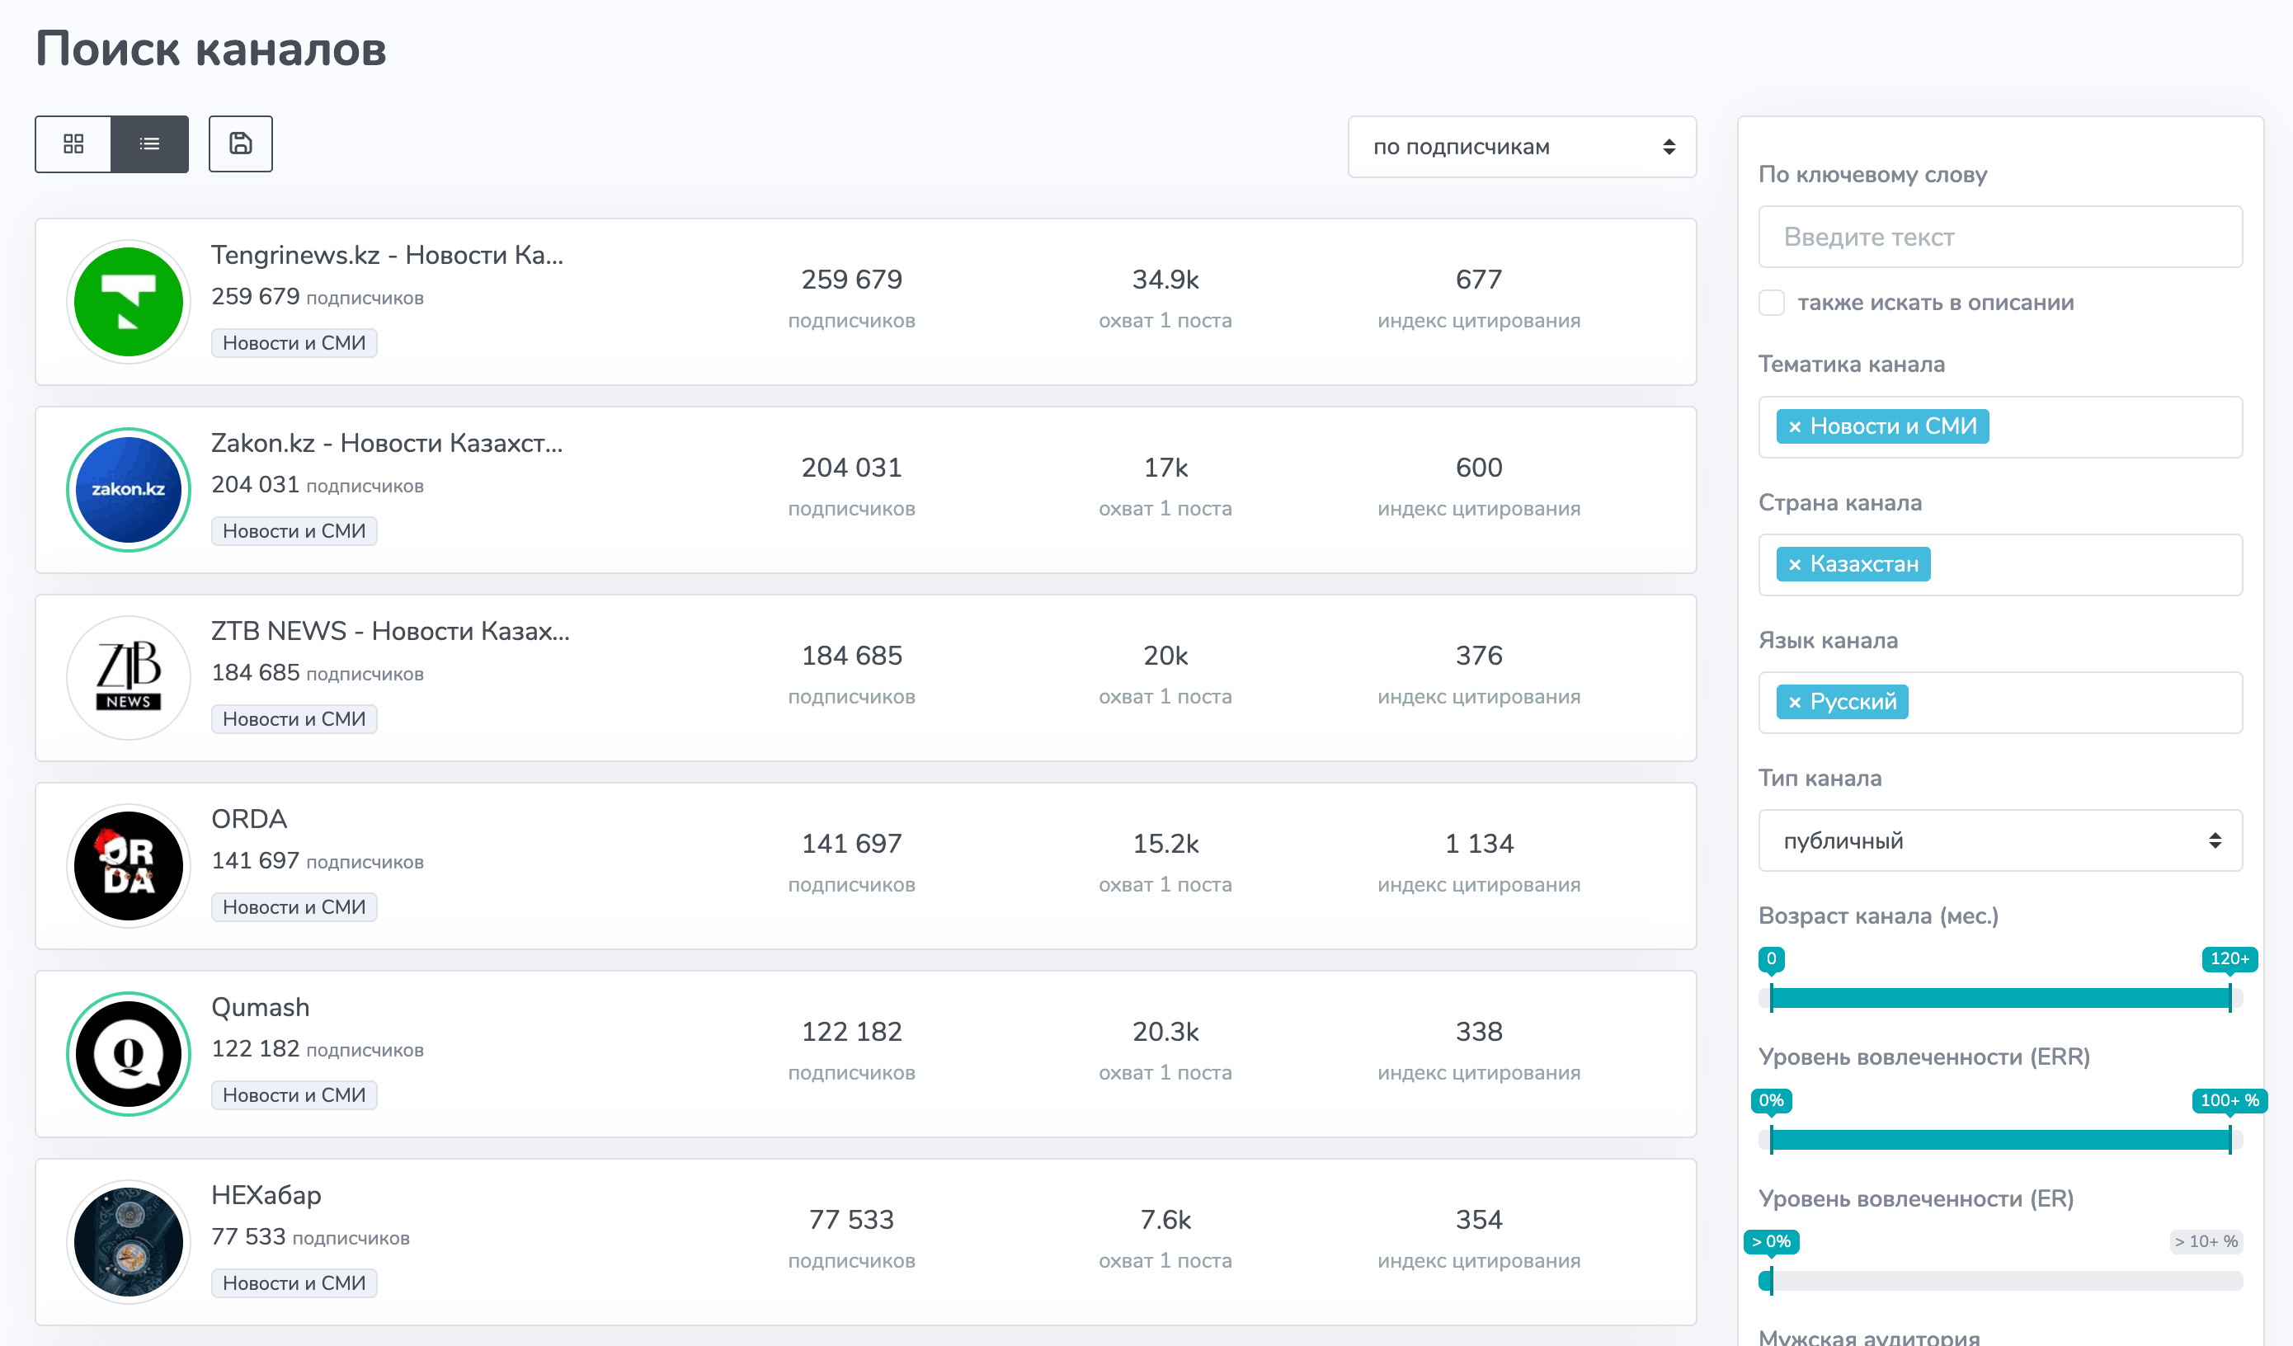Viewport: 2293px width, 1346px height.
Task: Open the ORDA channel avatar
Action: pyautogui.click(x=129, y=866)
